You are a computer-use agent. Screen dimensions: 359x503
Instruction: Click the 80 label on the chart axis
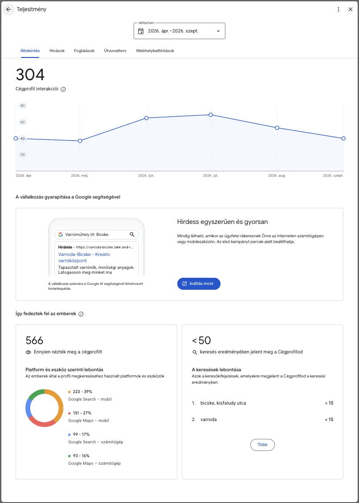22,105
